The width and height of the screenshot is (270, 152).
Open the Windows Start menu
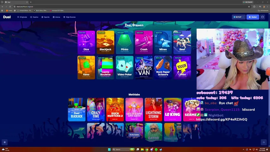click(109, 149)
